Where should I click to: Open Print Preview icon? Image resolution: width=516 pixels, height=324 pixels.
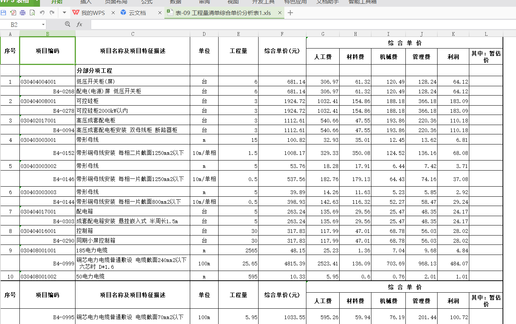[32, 13]
